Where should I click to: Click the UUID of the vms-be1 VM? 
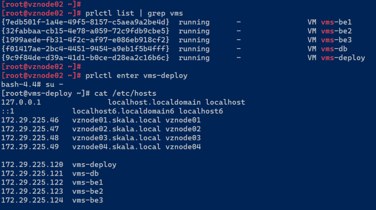pyautogui.click(x=86, y=22)
